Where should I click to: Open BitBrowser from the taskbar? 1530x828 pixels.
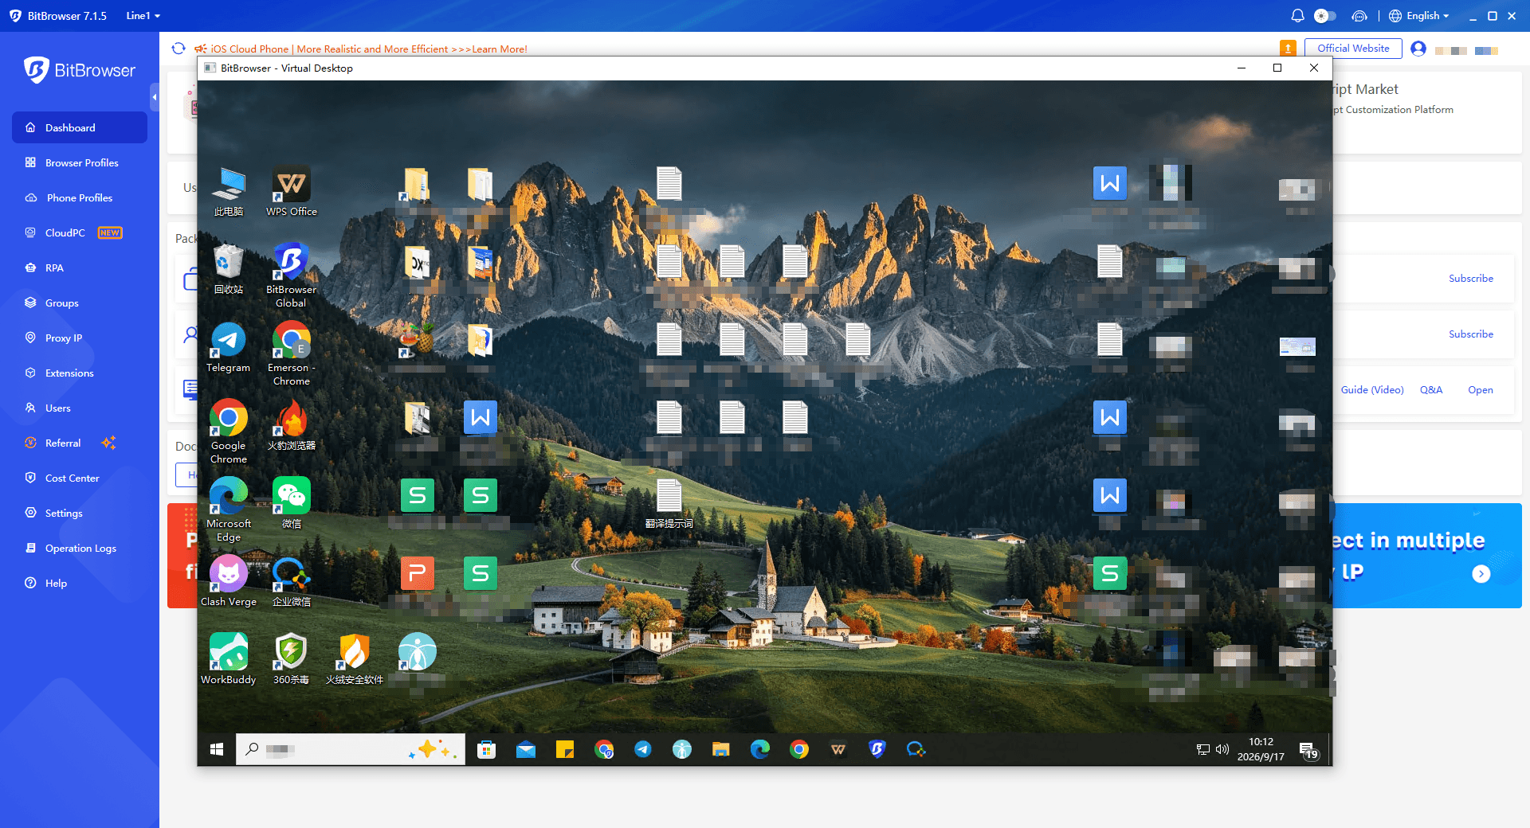877,749
